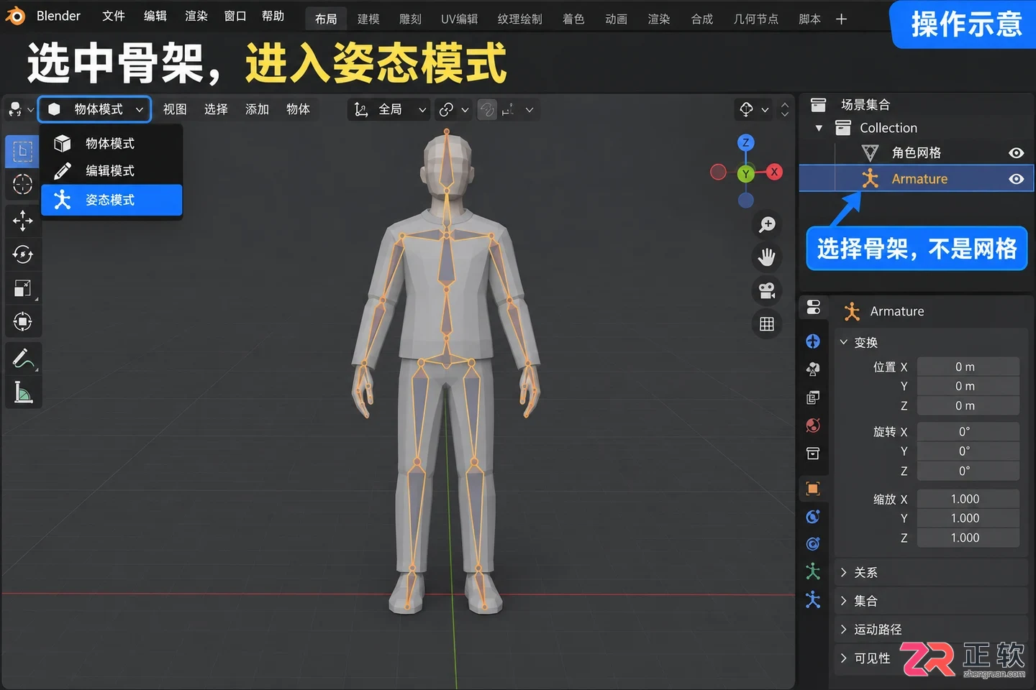Click the pan view hand icon

(767, 257)
